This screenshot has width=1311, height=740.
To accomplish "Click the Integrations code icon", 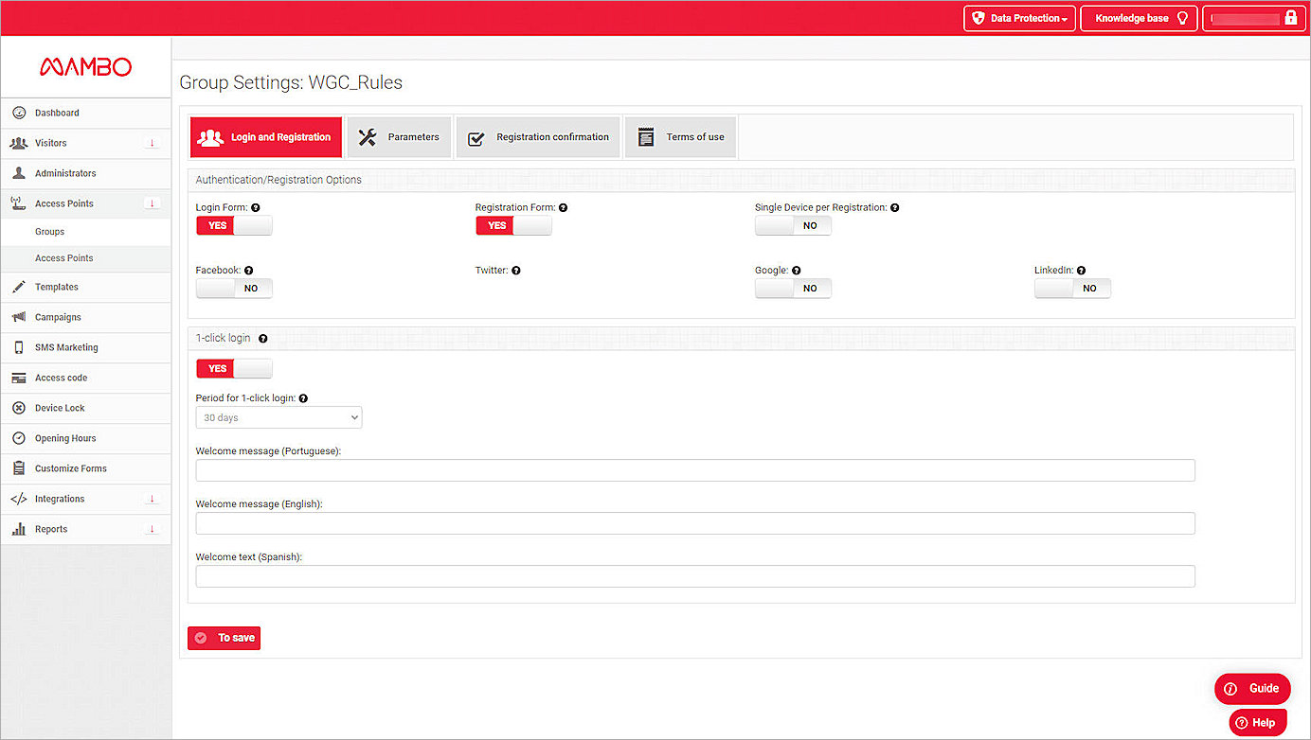I will point(19,499).
